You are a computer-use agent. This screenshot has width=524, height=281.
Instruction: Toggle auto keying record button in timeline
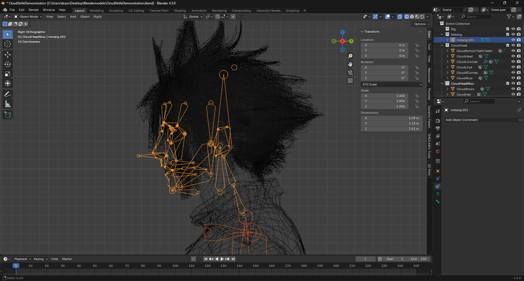[193, 259]
